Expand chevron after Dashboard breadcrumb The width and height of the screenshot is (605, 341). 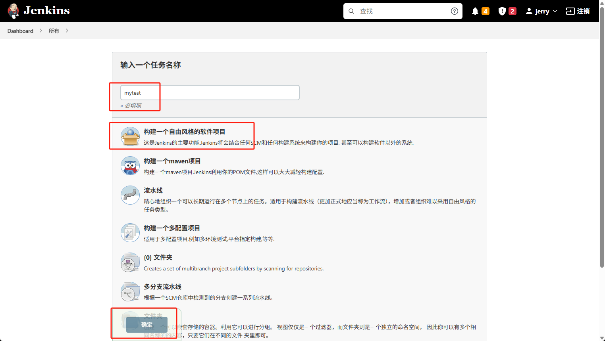[40, 31]
